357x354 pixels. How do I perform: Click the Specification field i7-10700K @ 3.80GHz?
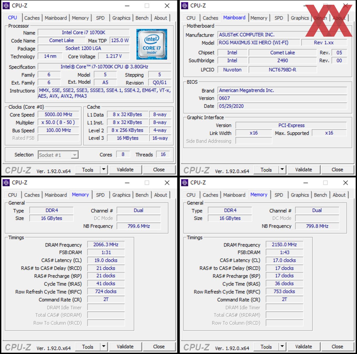(x=104, y=67)
